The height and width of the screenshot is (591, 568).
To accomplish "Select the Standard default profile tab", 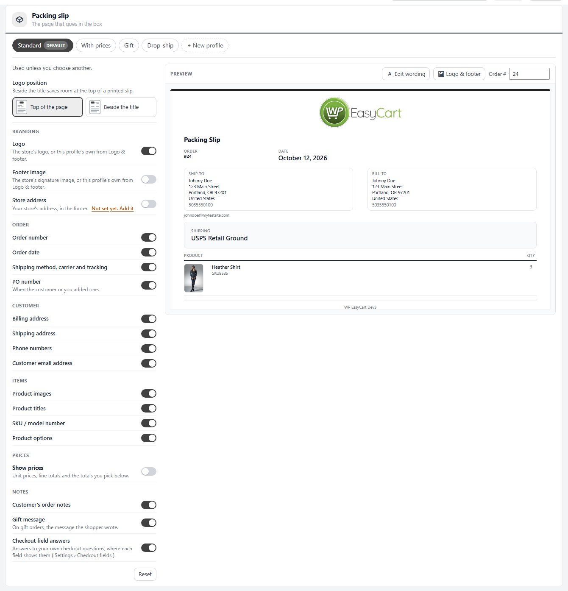I will click(x=42, y=45).
